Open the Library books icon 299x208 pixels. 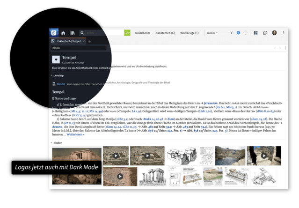pos(73,33)
